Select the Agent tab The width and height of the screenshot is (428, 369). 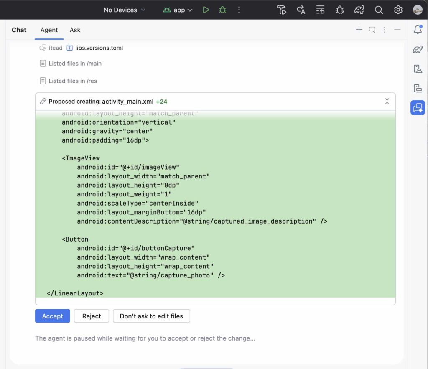pyautogui.click(x=49, y=30)
